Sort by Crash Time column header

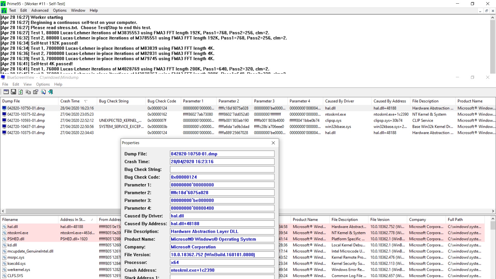click(78, 101)
